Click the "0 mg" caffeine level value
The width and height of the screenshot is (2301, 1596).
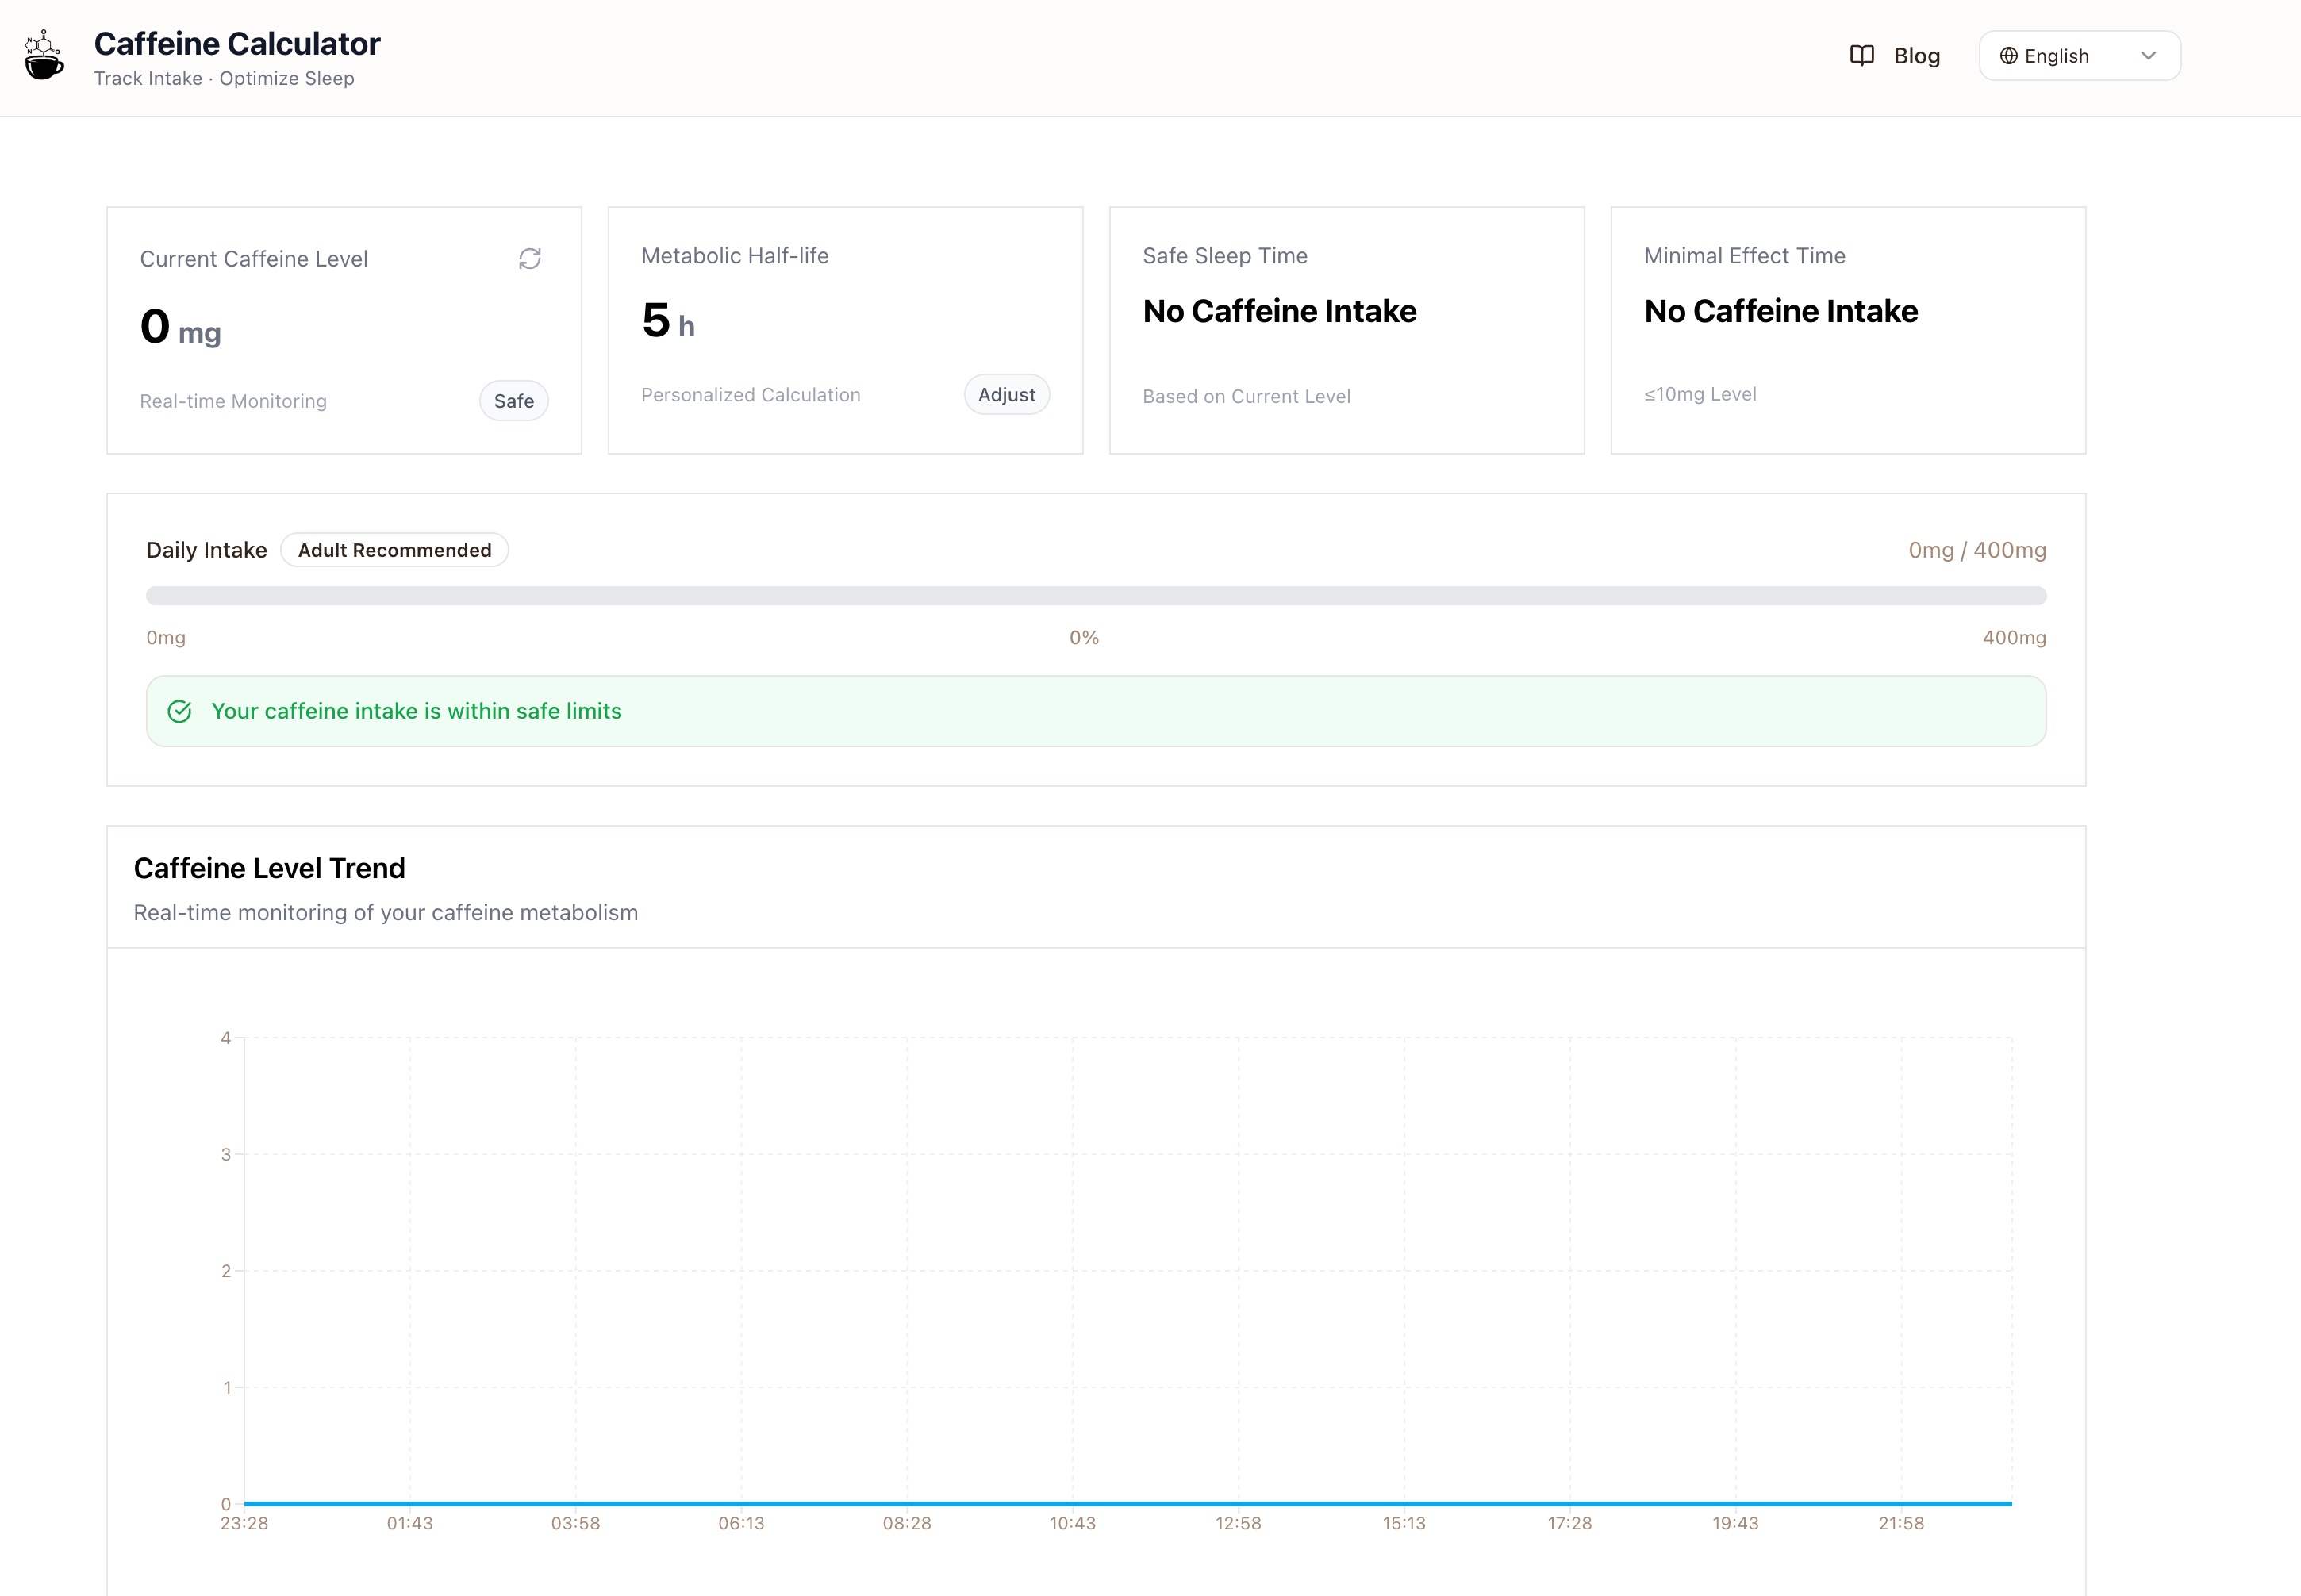point(181,327)
